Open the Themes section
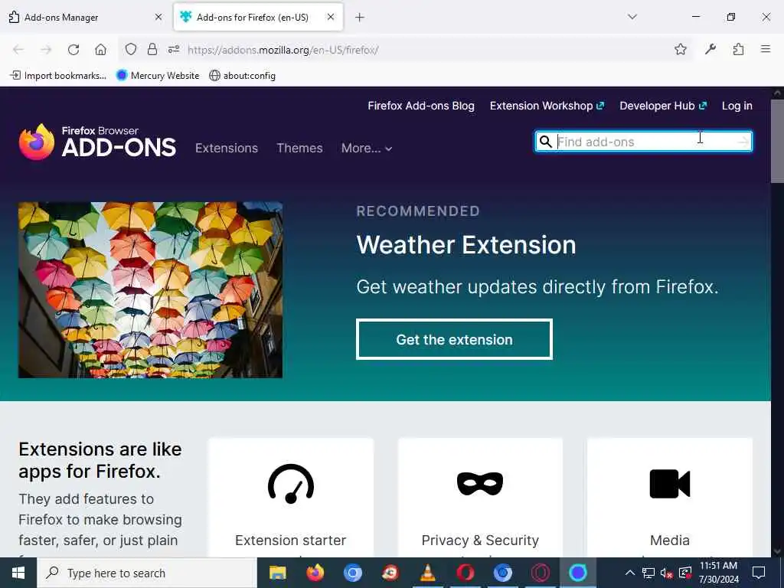The width and height of the screenshot is (784, 588). click(x=299, y=148)
